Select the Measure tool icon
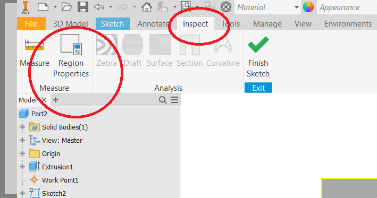 35,45
